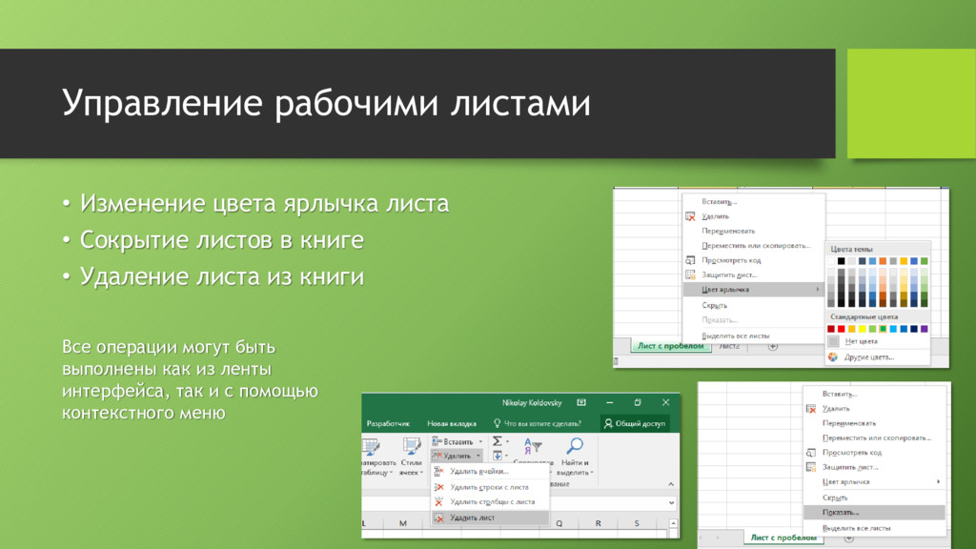Click the Вставить ribbon button

(457, 441)
